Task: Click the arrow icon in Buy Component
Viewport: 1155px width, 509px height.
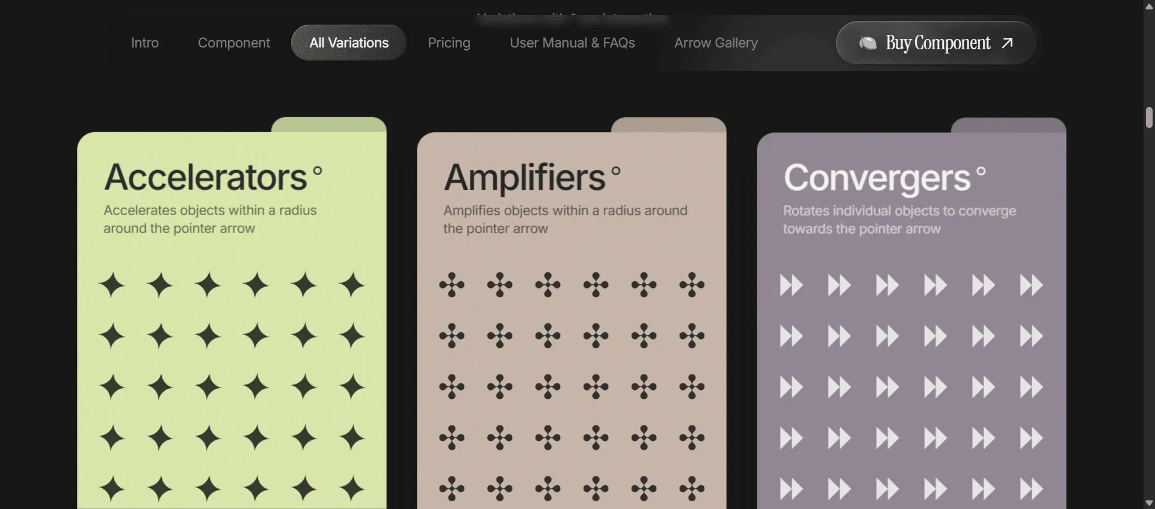Action: coord(1008,43)
